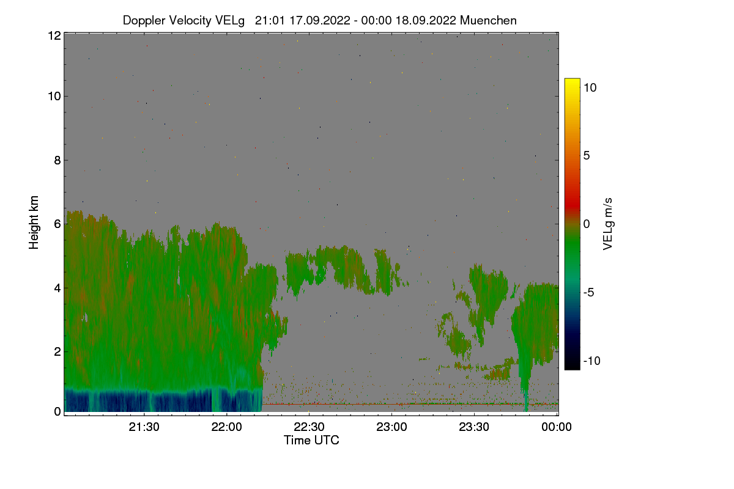The width and height of the screenshot is (734, 489).
Task: Click the time tick label '23:30'
Action: [475, 427]
